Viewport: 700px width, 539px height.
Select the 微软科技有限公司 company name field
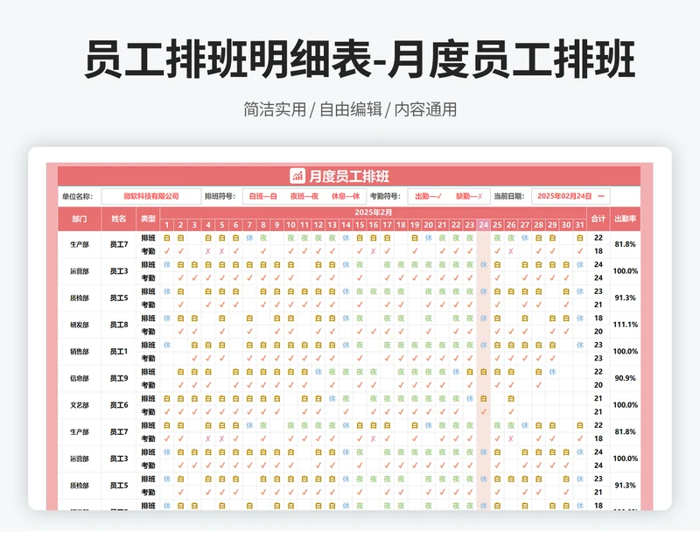151,196
